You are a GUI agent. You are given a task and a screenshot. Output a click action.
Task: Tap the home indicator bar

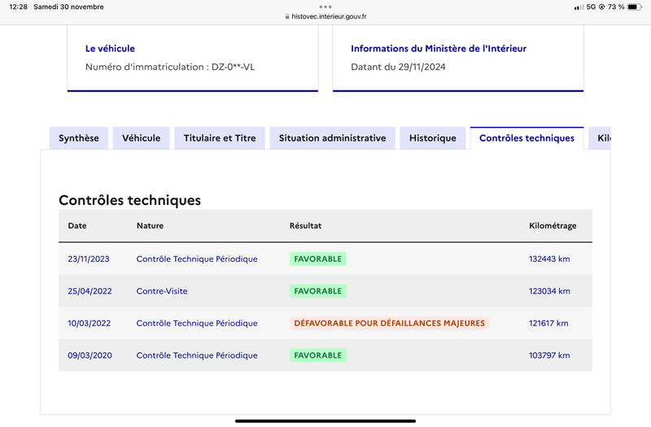(325, 421)
